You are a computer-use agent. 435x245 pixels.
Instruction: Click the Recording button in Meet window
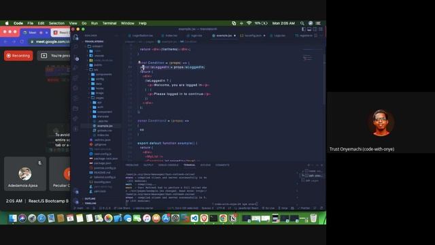point(18,56)
